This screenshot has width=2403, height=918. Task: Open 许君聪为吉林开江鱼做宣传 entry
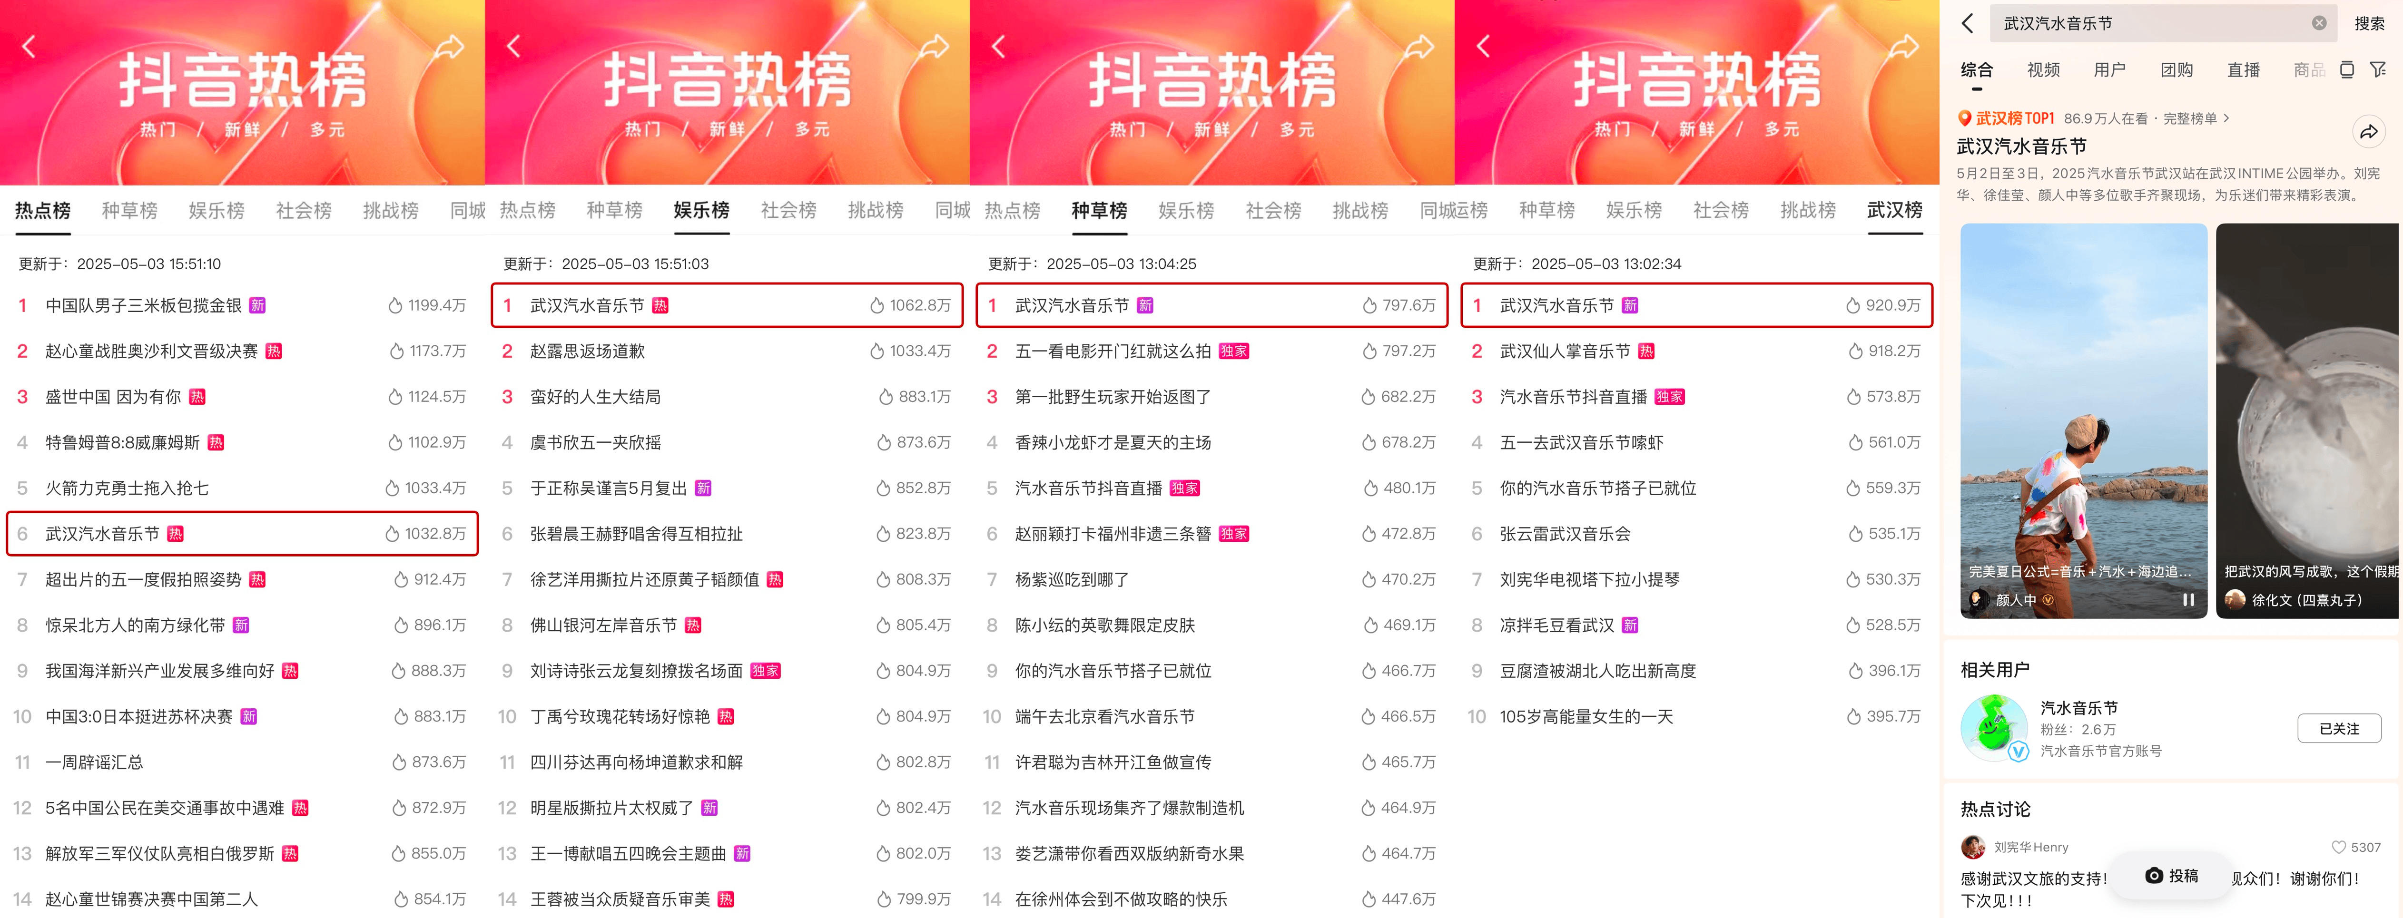click(1212, 763)
